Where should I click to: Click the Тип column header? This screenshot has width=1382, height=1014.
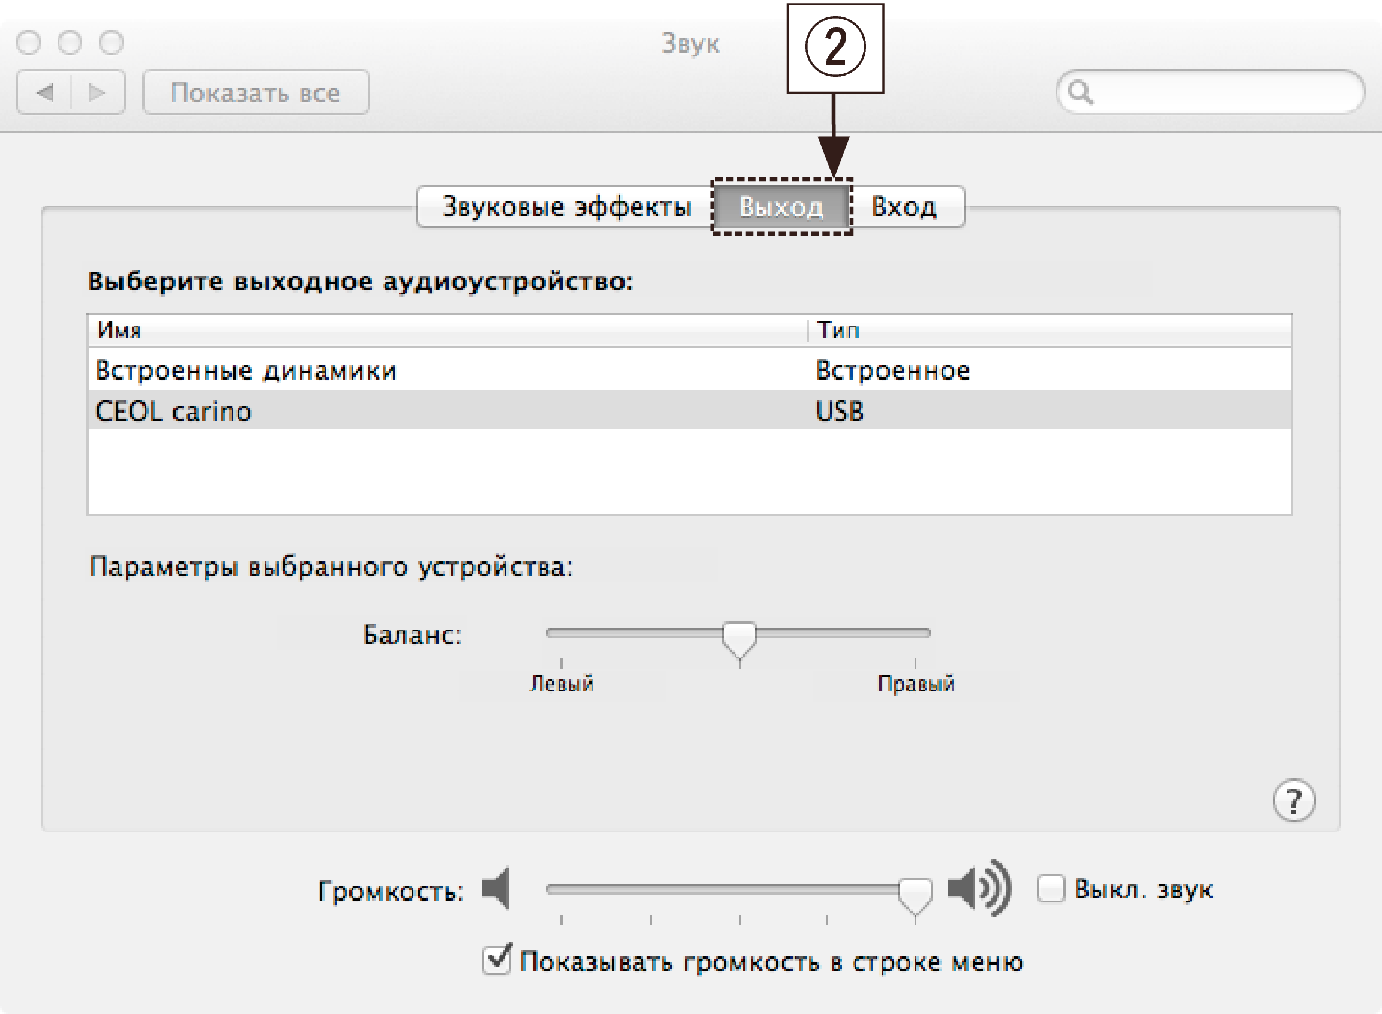pos(838,330)
